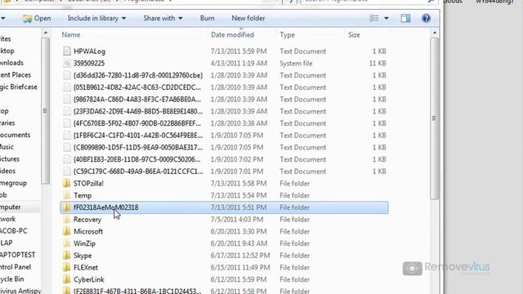Image resolution: width=523 pixels, height=294 pixels.
Task: Open Pictures library in navigation pane
Action: 10,159
